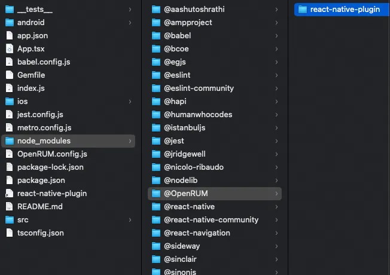This screenshot has height=275, width=390.
Task: Click the app.json file icon
Action: tap(10, 35)
